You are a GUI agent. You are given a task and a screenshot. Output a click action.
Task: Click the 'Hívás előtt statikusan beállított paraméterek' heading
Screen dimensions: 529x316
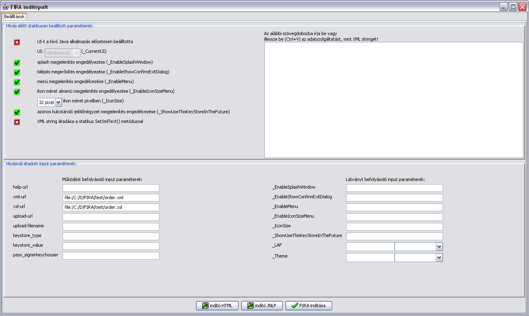(50, 26)
